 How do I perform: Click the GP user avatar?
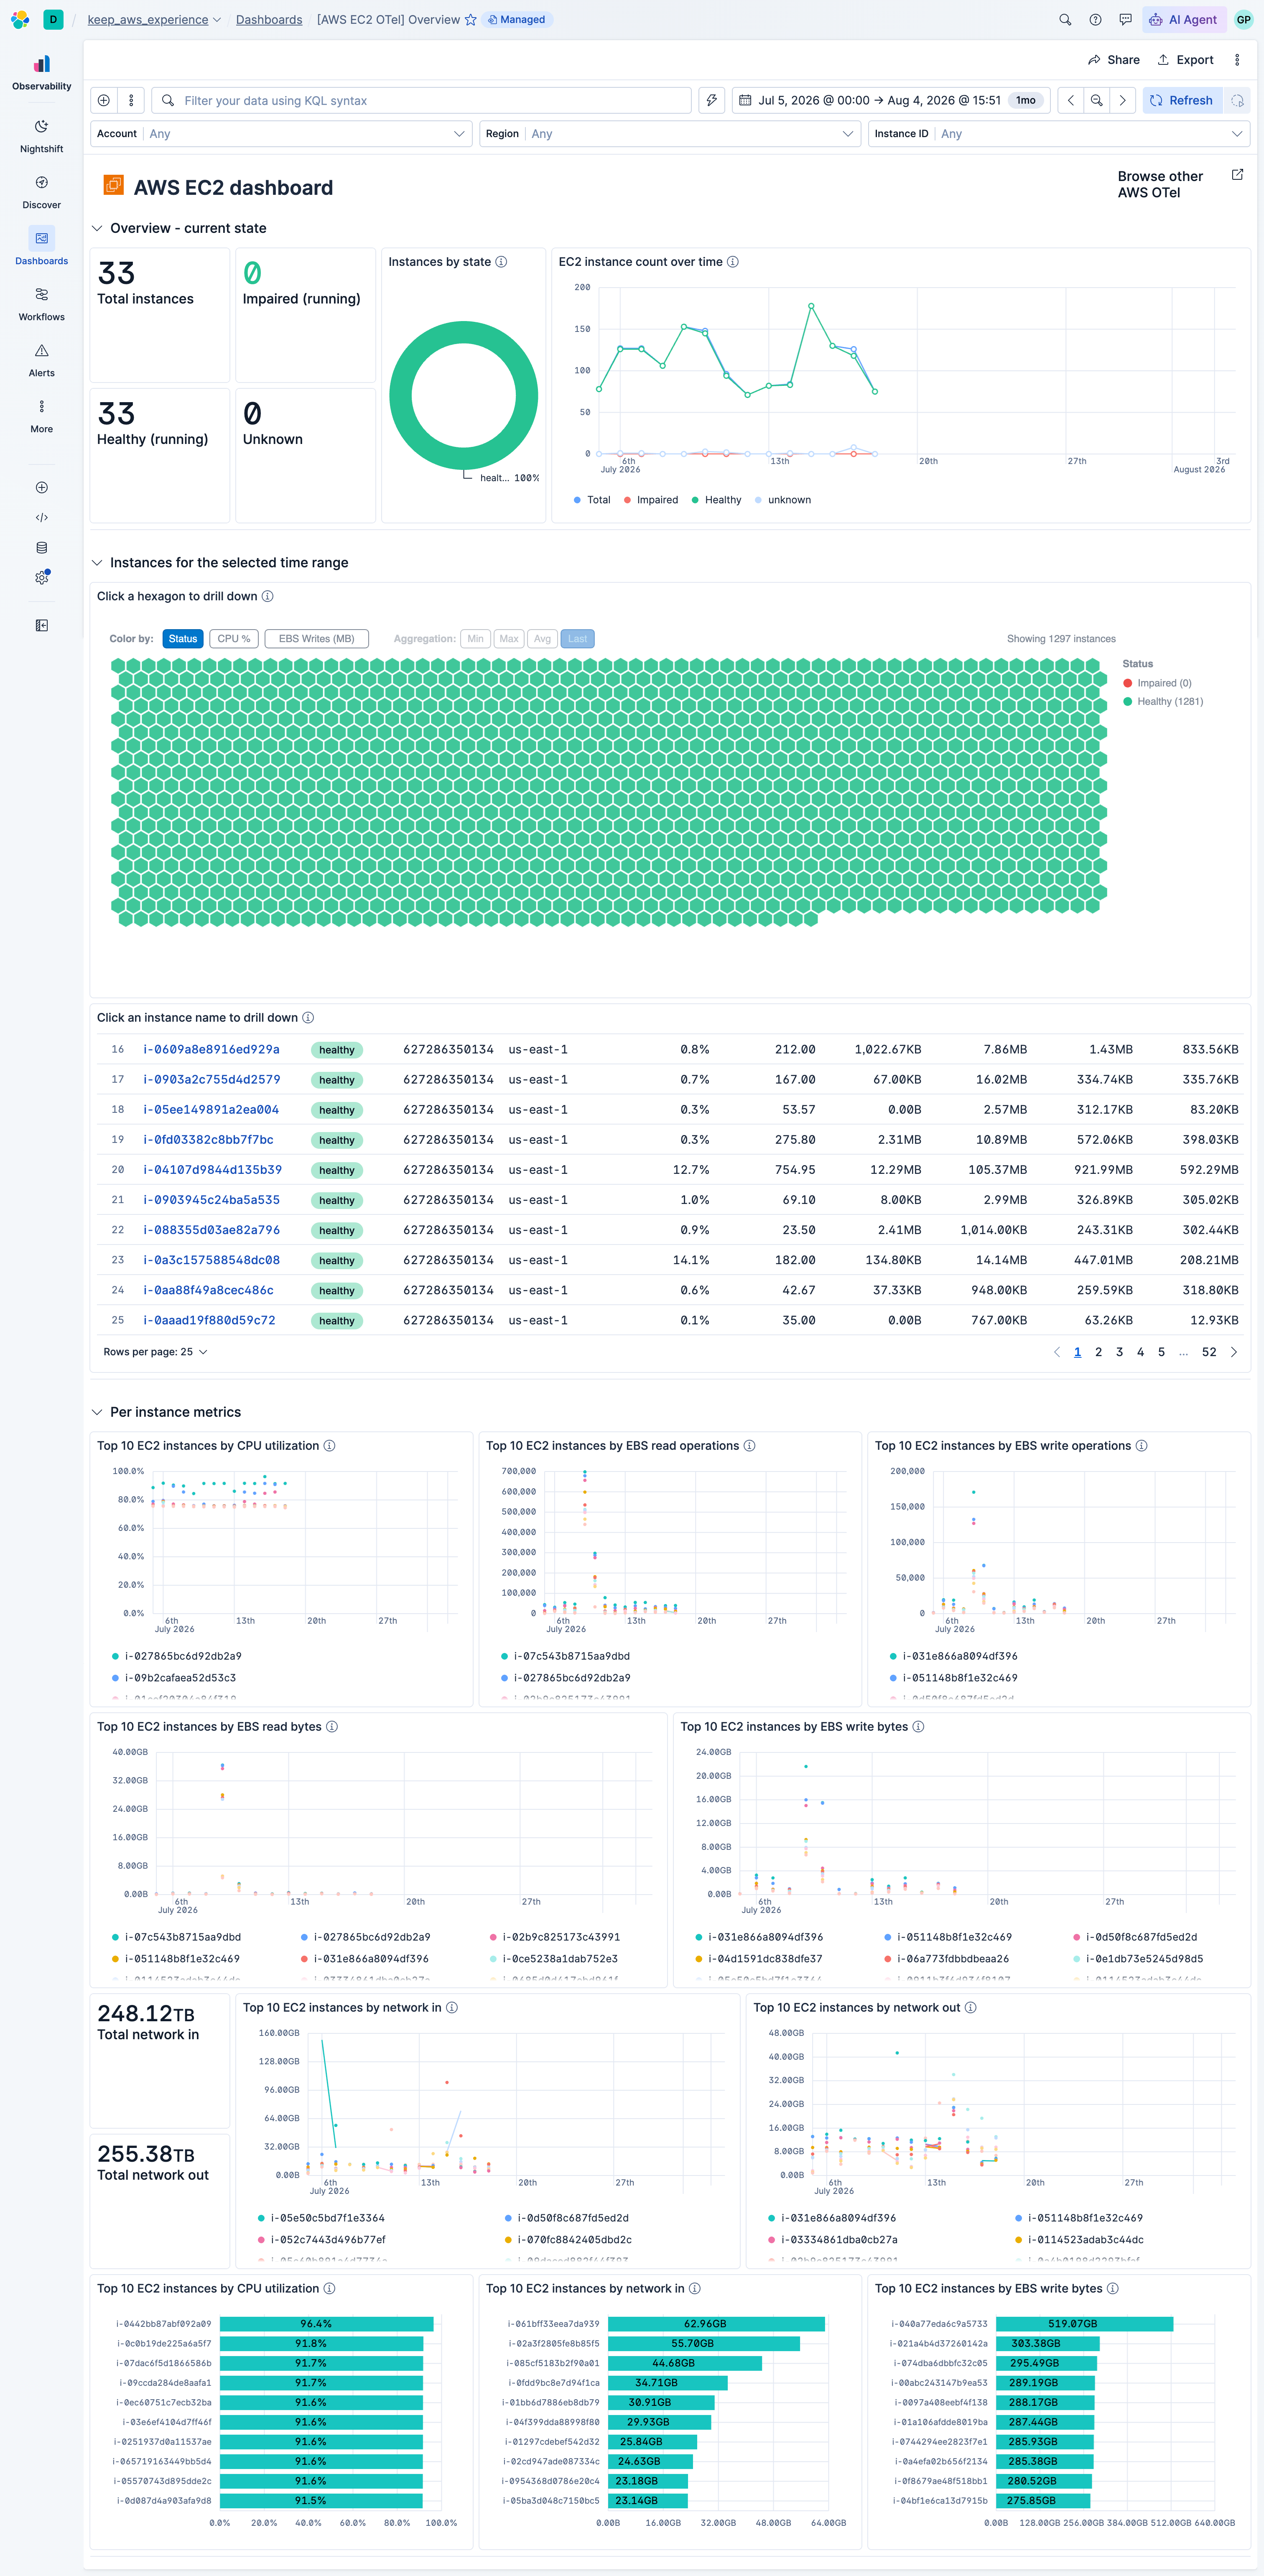pos(1243,20)
